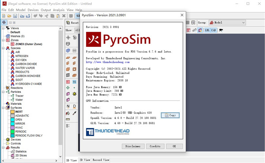Click the Paste clipboard icon

pos(58,16)
